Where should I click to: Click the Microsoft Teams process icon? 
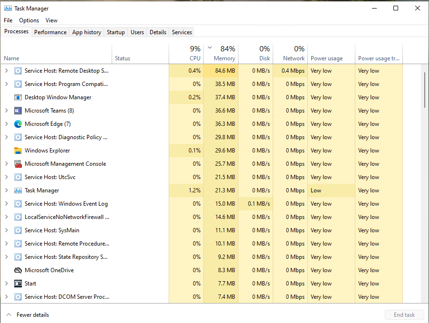pos(18,111)
